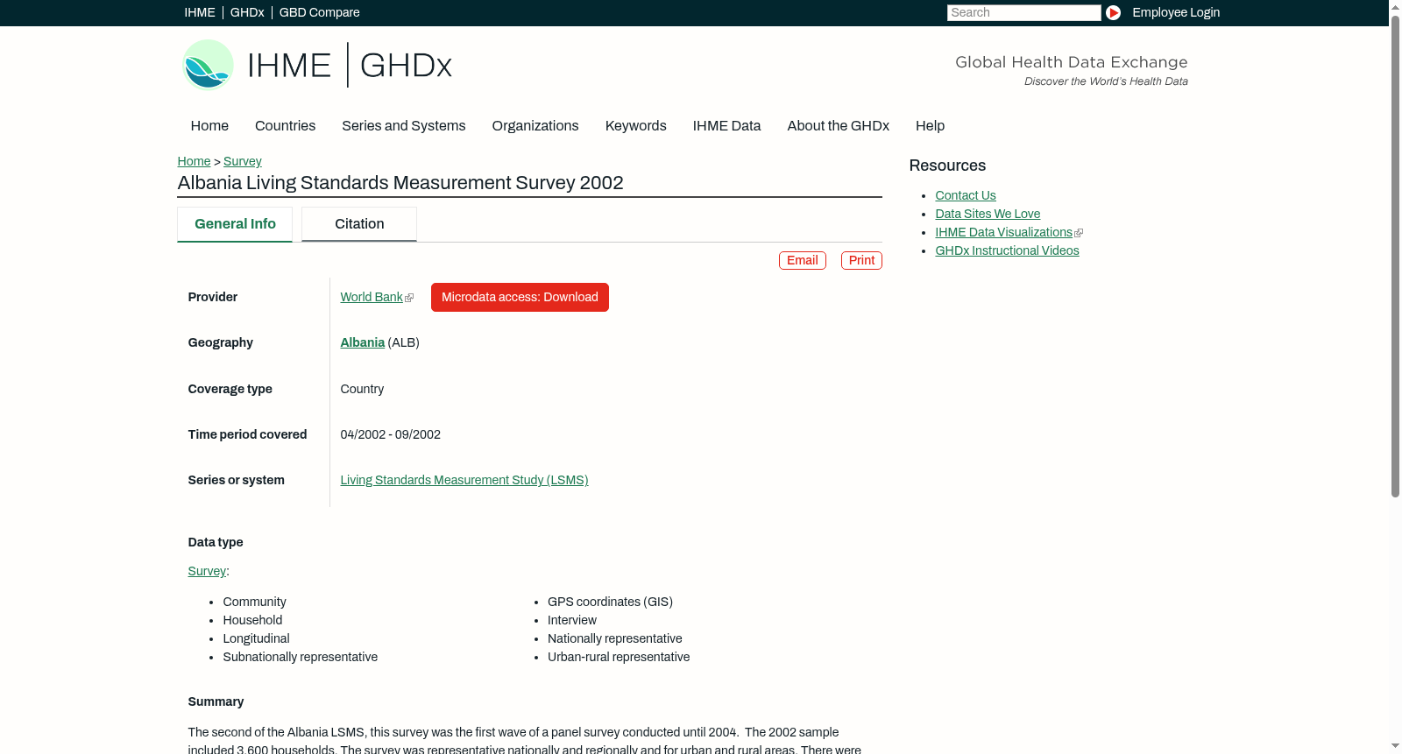The image size is (1402, 754).
Task: Click the Email button
Action: (803, 260)
